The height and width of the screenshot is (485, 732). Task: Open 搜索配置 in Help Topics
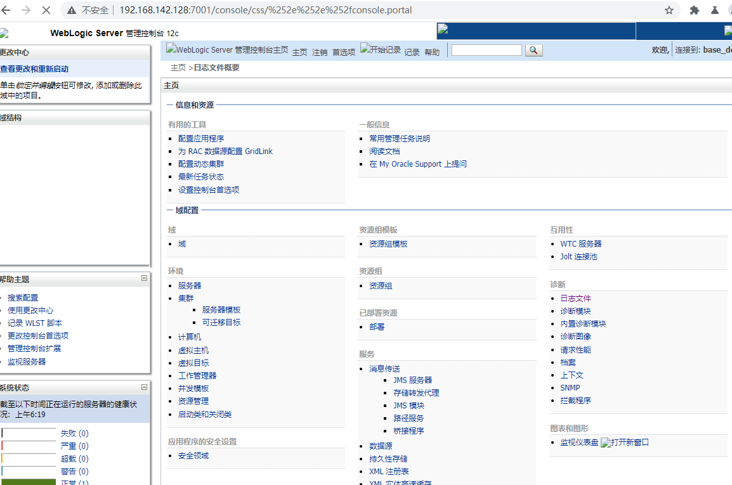click(22, 298)
